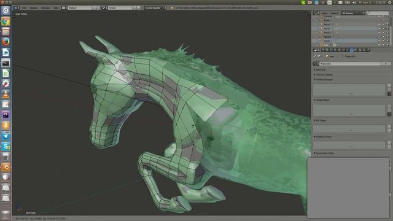This screenshot has height=221, width=393.
Task: Open Firefox from the Ubuntu launcher
Action: [x=6, y=42]
